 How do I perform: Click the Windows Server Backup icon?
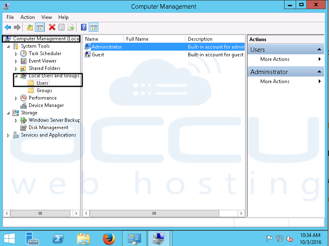(x=23, y=120)
